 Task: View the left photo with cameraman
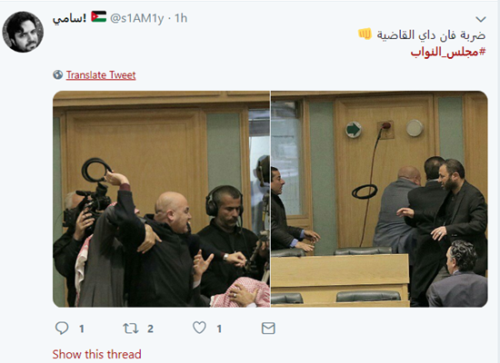[161, 199]
